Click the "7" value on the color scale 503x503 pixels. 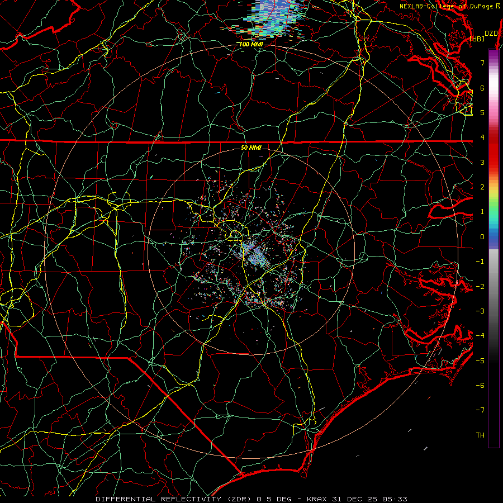[x=482, y=63]
